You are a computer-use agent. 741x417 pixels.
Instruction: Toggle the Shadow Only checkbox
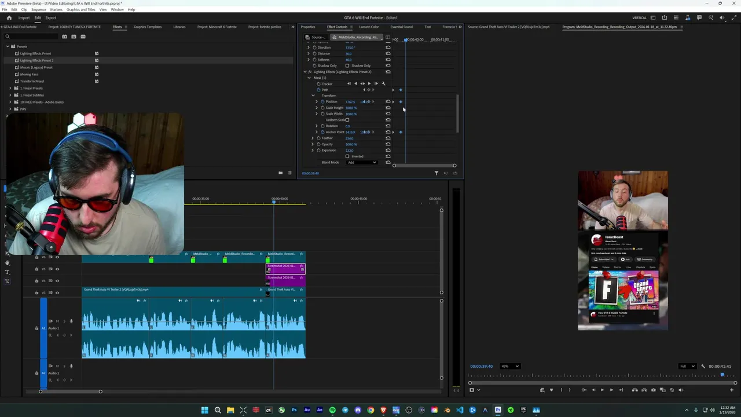pos(347,65)
